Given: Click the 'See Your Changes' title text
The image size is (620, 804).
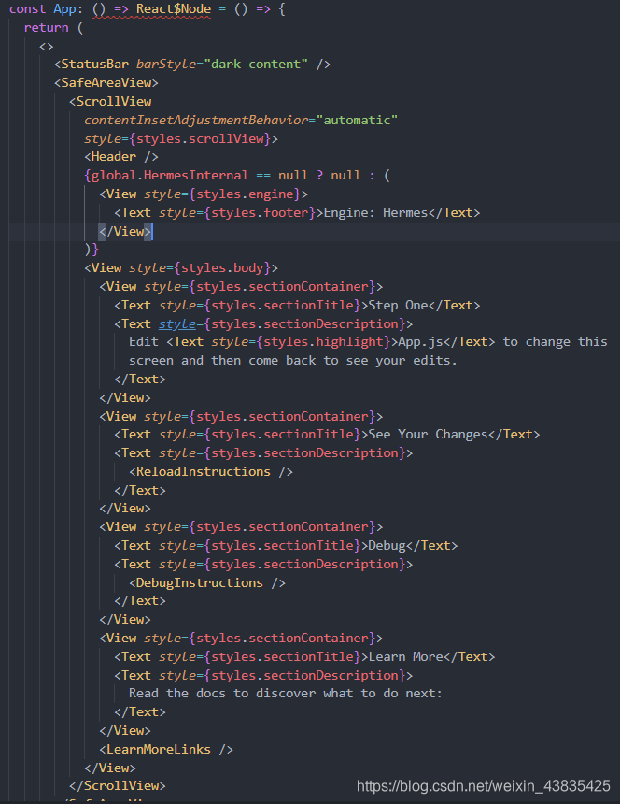Looking at the screenshot, I should pyautogui.click(x=428, y=435).
